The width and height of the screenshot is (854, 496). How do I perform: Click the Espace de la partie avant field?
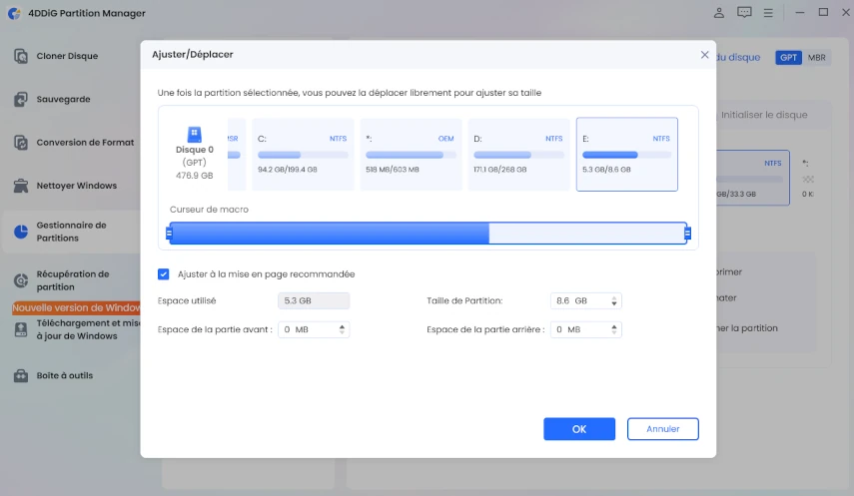(314, 329)
